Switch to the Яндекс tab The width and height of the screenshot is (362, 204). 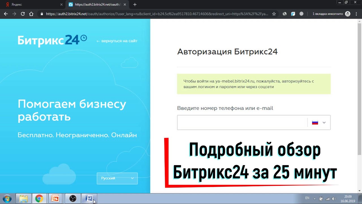click(x=33, y=5)
